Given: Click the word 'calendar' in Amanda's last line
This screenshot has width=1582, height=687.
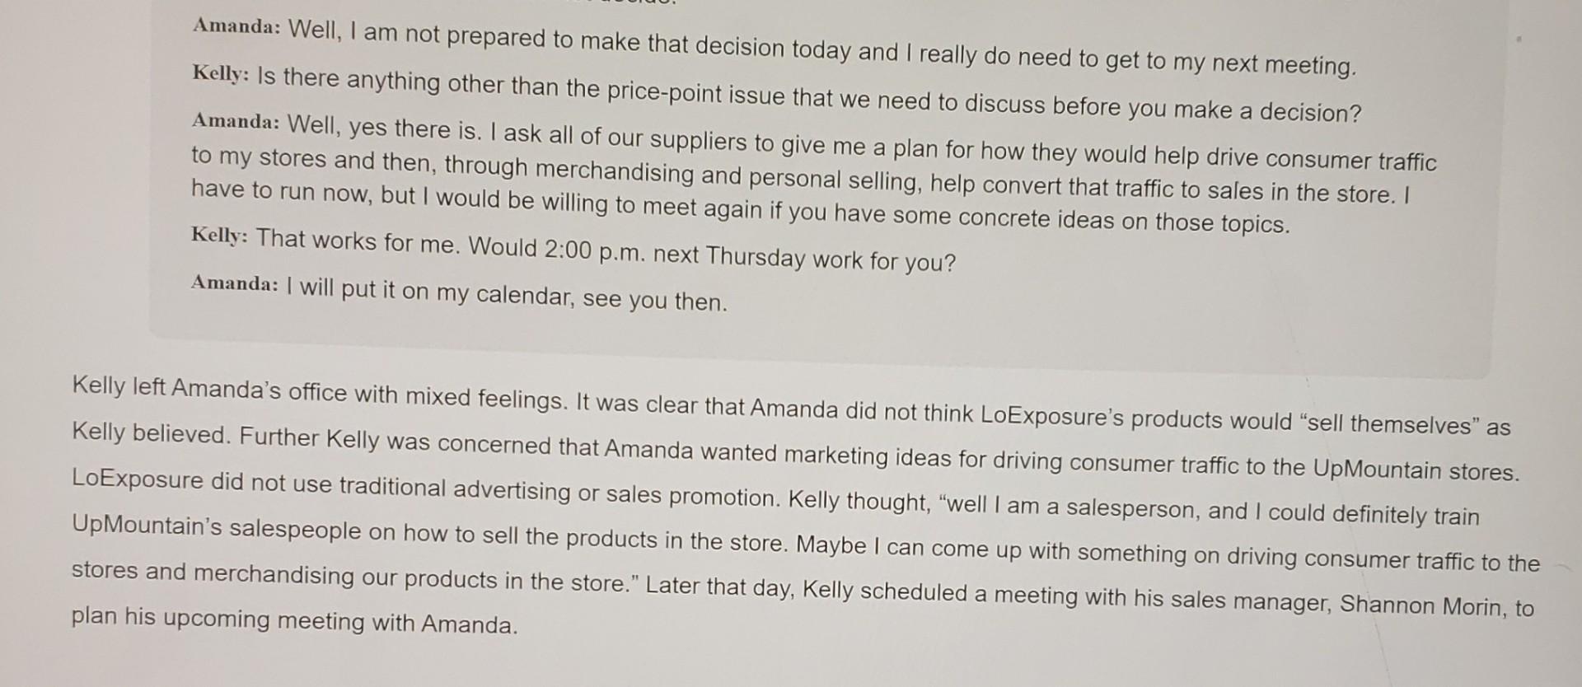Looking at the screenshot, I should click(x=525, y=295).
